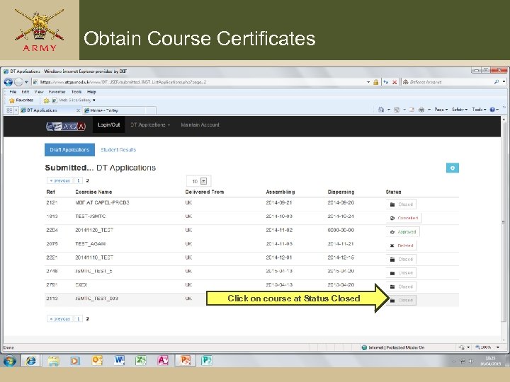The height and width of the screenshot is (382, 510).
Task: Click Closed status for 20141110_TEST row
Action: click(402, 259)
